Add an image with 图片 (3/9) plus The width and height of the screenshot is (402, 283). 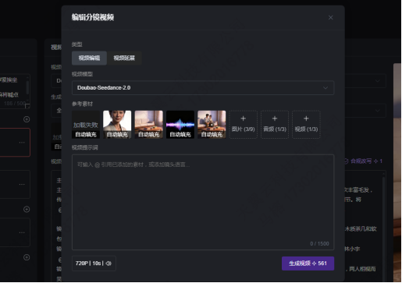[x=244, y=125]
